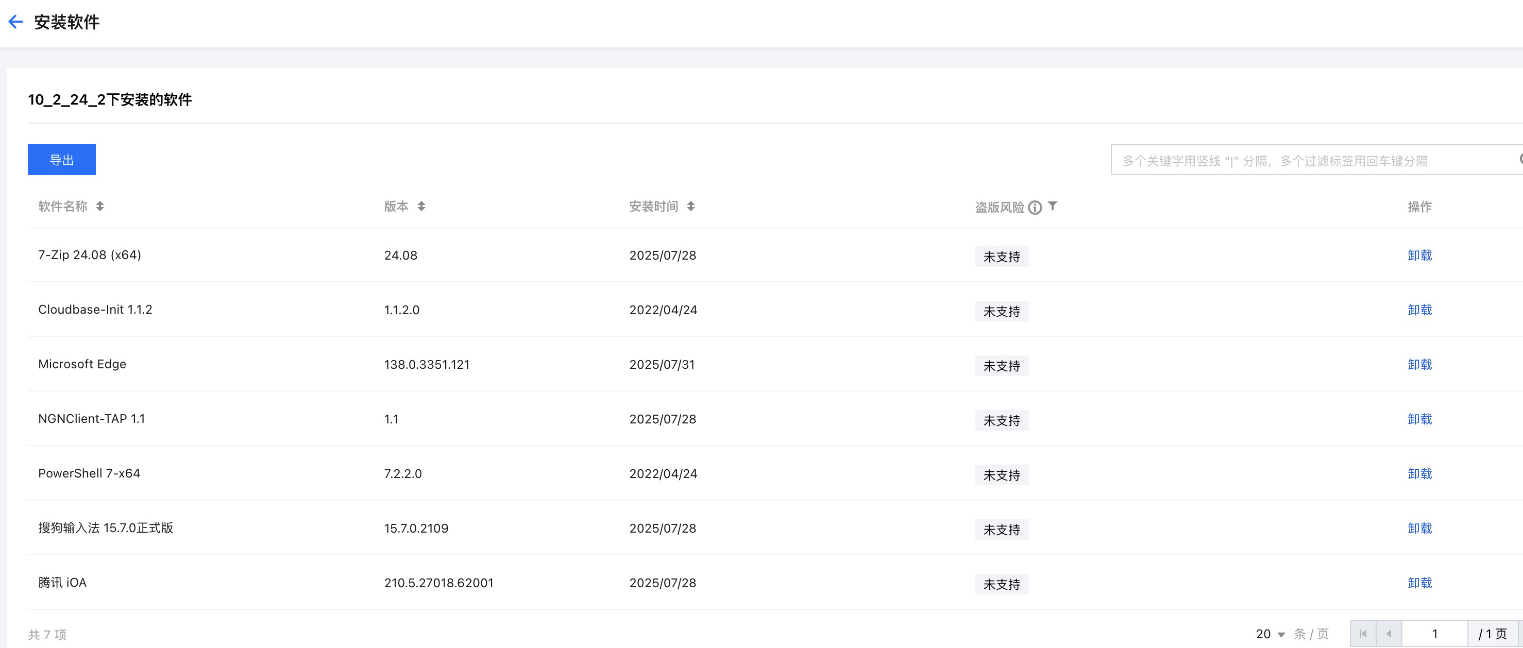Image resolution: width=1523 pixels, height=648 pixels.
Task: Open the 盗版风险 filter funnel icon
Action: pyautogui.click(x=1053, y=206)
